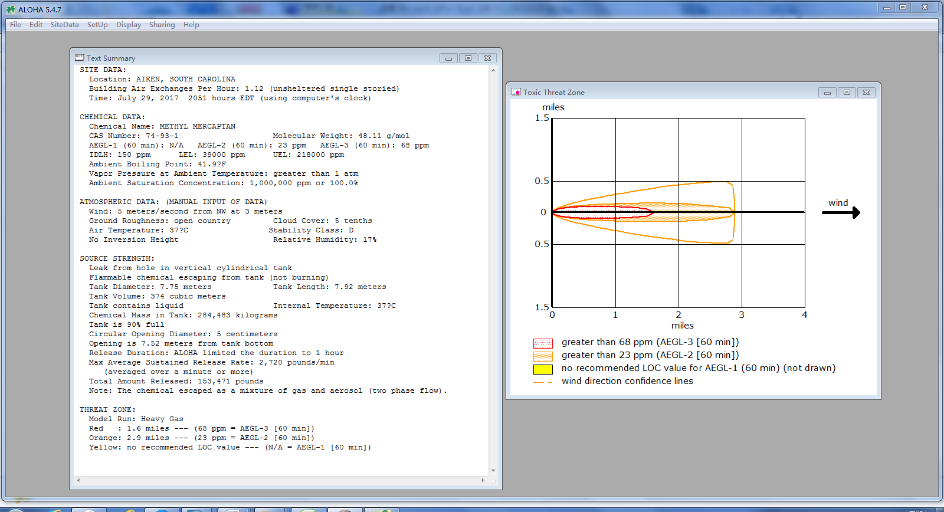Minimize the Toxic Threat Zone window
The height and width of the screenshot is (512, 944).
(x=827, y=93)
